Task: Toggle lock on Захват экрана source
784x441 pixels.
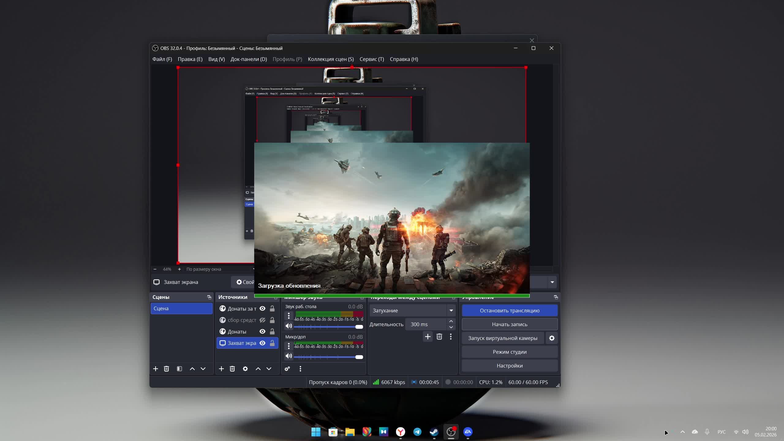Action: [x=272, y=343]
